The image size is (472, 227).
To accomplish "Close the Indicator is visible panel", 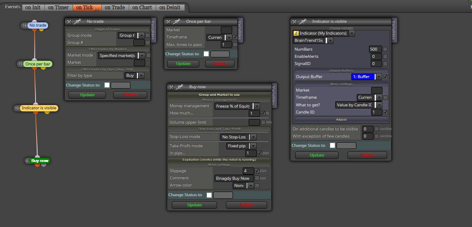I will click(x=295, y=22).
